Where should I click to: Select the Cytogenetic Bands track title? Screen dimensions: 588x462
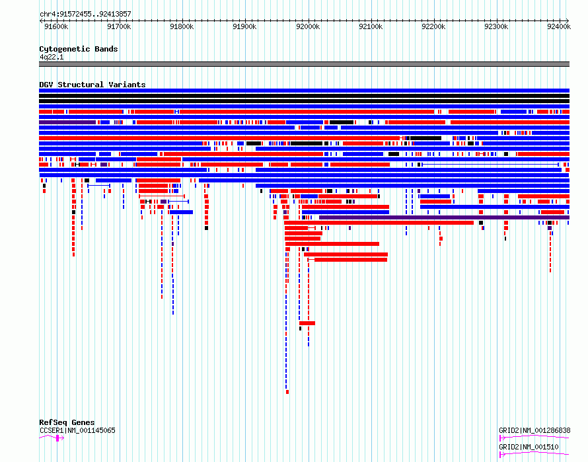pos(79,49)
